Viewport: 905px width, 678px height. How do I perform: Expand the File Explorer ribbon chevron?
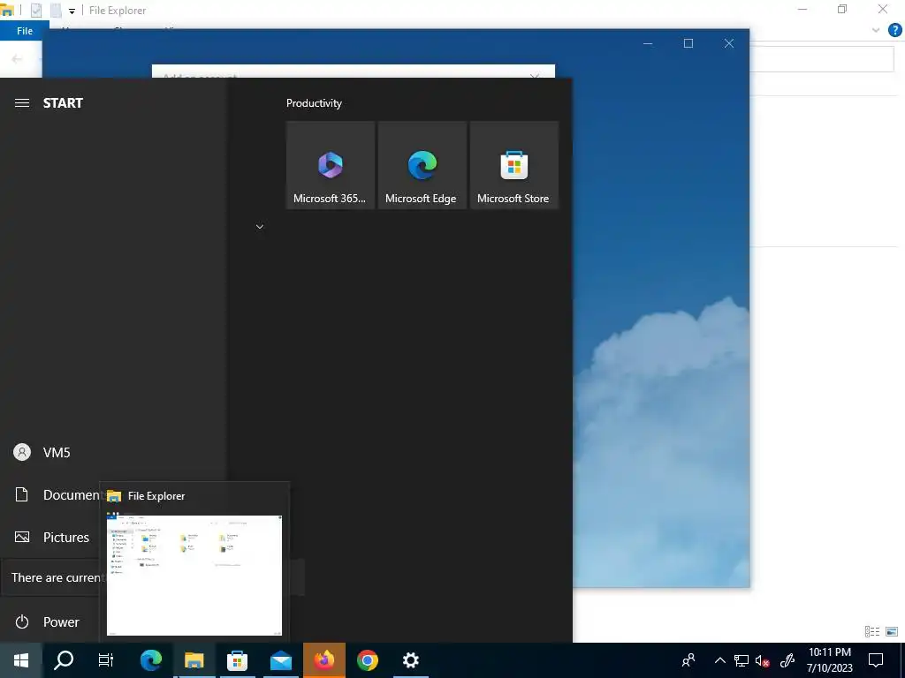click(876, 31)
